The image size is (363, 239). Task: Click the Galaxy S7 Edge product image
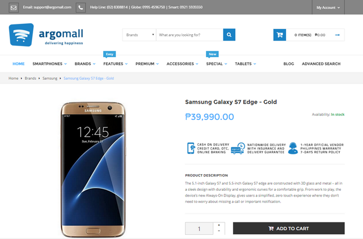(x=93, y=170)
